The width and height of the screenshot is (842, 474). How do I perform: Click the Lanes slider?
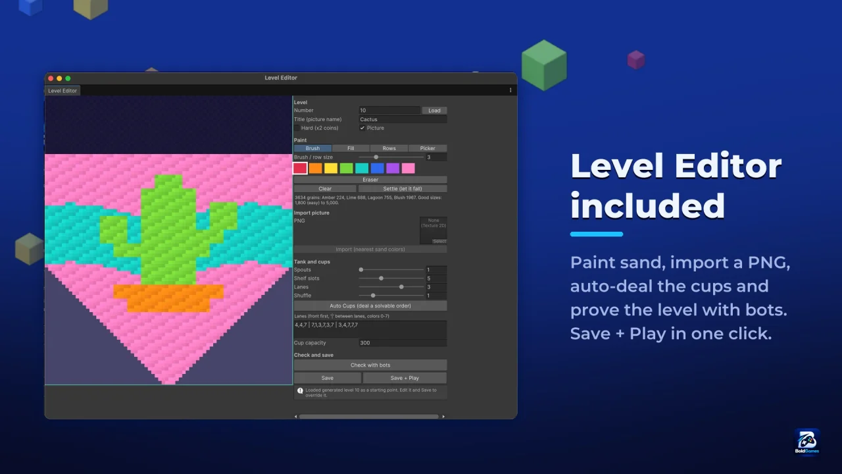tap(391, 287)
